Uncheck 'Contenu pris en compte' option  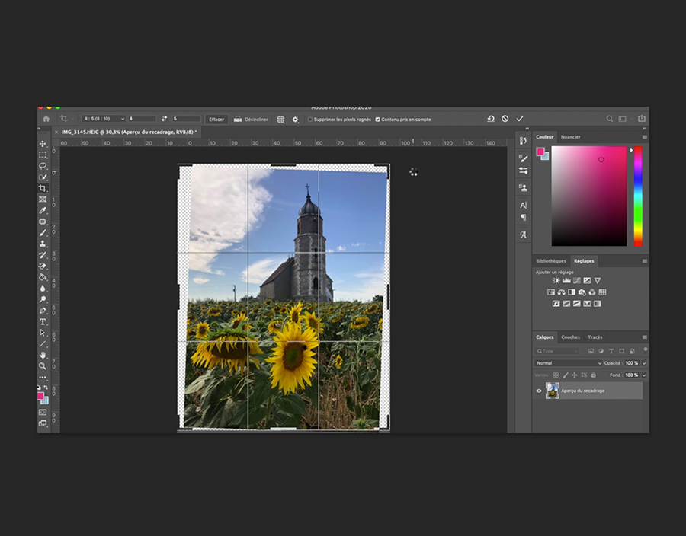(377, 120)
